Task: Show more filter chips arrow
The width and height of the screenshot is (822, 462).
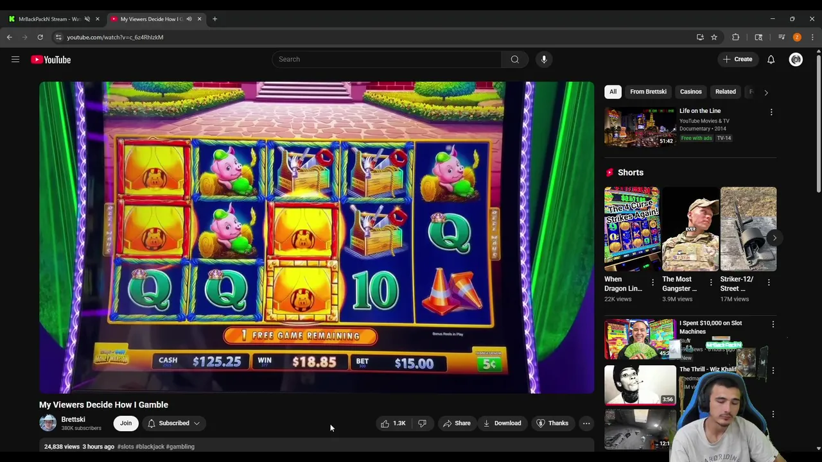Action: pyautogui.click(x=765, y=92)
